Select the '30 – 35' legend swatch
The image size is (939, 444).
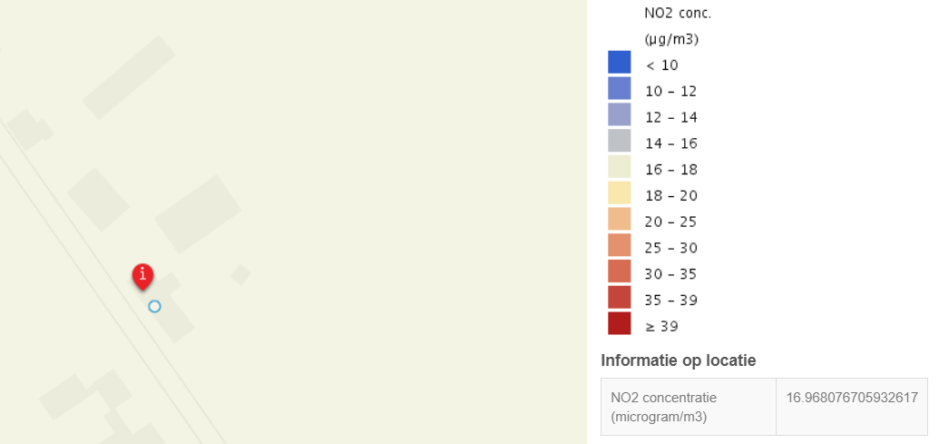point(620,271)
